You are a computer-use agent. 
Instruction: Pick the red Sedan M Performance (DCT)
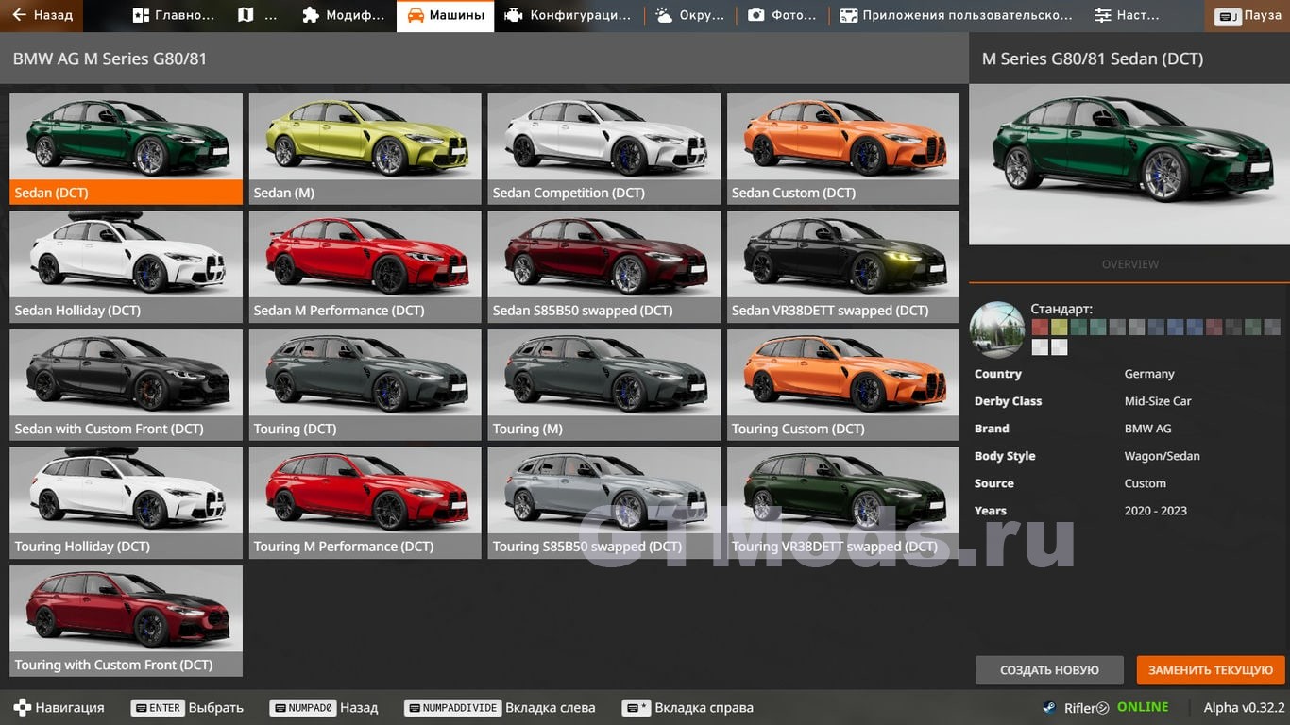click(x=365, y=267)
